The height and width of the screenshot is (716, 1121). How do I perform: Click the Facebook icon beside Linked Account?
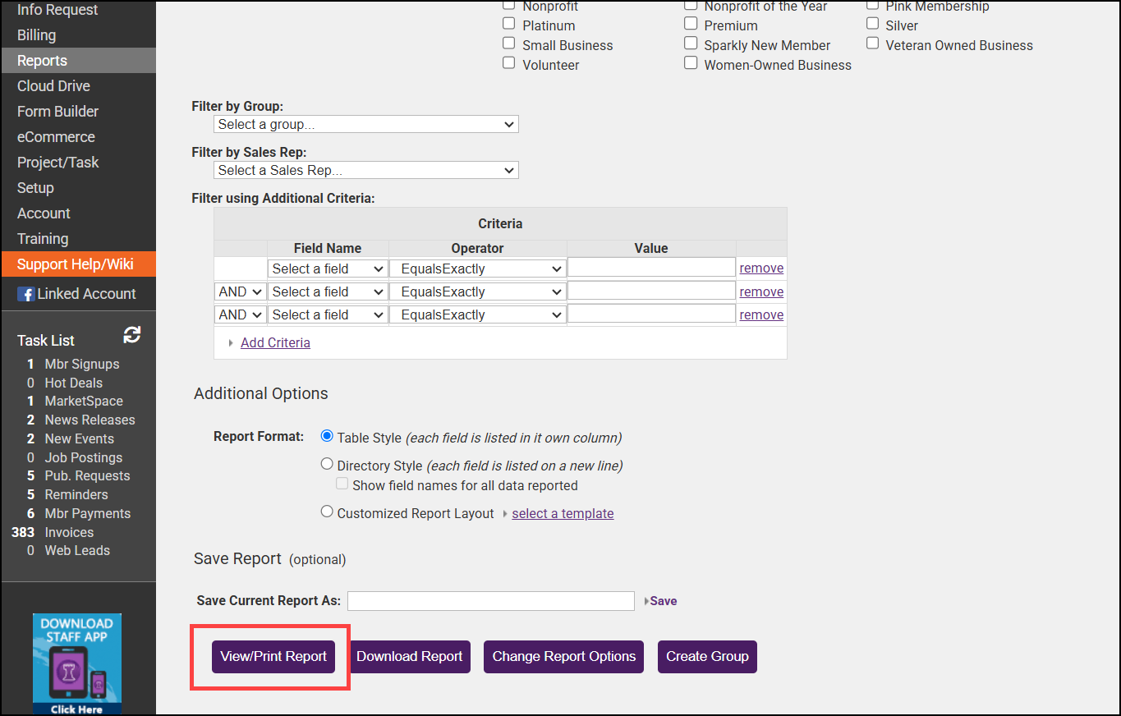click(x=26, y=294)
